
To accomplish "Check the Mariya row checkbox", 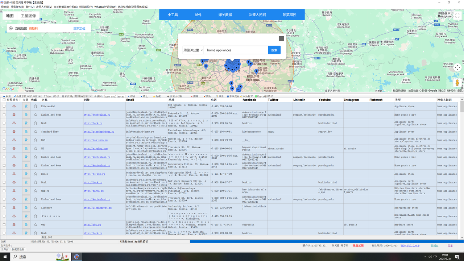I will [x=4, y=191].
